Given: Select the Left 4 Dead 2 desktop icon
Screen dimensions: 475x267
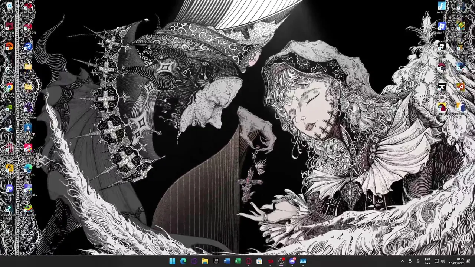Looking at the screenshot, I should (460, 89).
